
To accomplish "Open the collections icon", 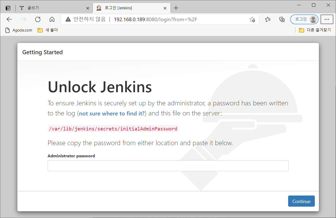I will pyautogui.click(x=282, y=19).
